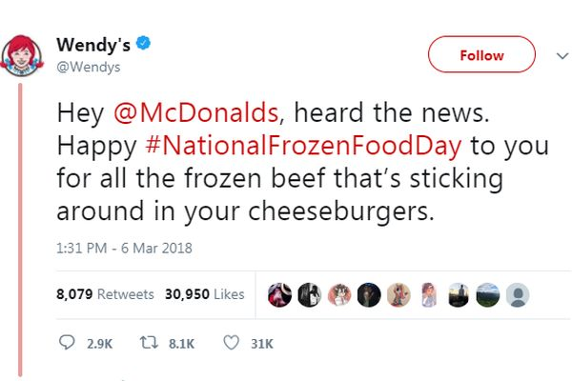The image size is (572, 381).
Task: Open the first liker's red avatar thumbnail
Action: (279, 295)
